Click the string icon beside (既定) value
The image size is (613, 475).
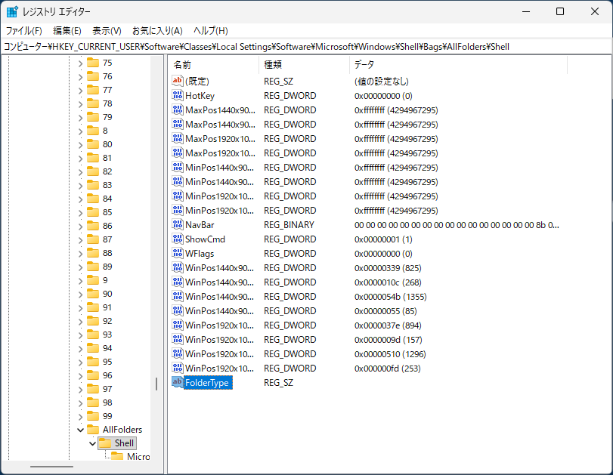(x=178, y=81)
